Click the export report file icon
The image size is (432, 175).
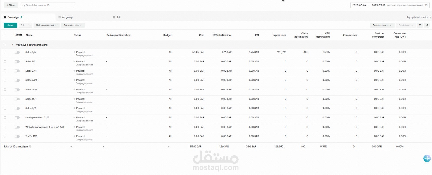(x=427, y=25)
